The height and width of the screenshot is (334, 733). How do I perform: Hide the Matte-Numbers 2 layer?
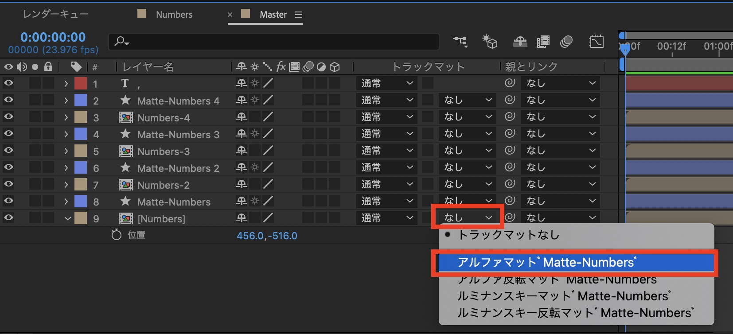(x=8, y=167)
